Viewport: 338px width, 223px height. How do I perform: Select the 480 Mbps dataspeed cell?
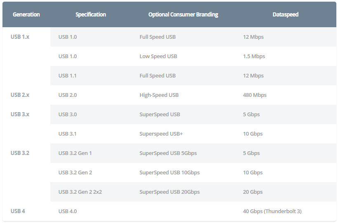pos(255,95)
